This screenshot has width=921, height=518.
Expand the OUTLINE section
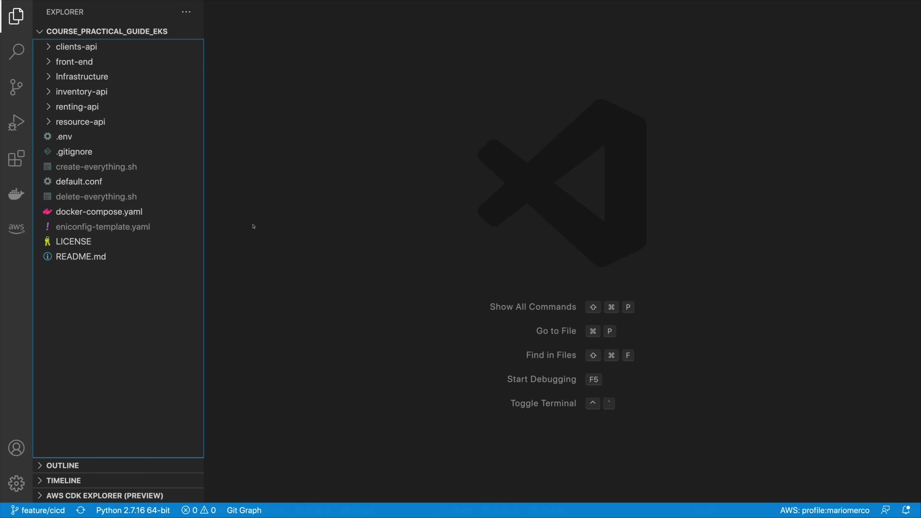[62, 465]
